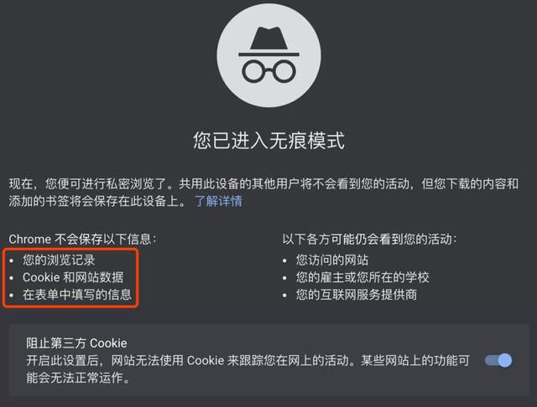Click the 您已进入无痕模式 heading

click(268, 141)
